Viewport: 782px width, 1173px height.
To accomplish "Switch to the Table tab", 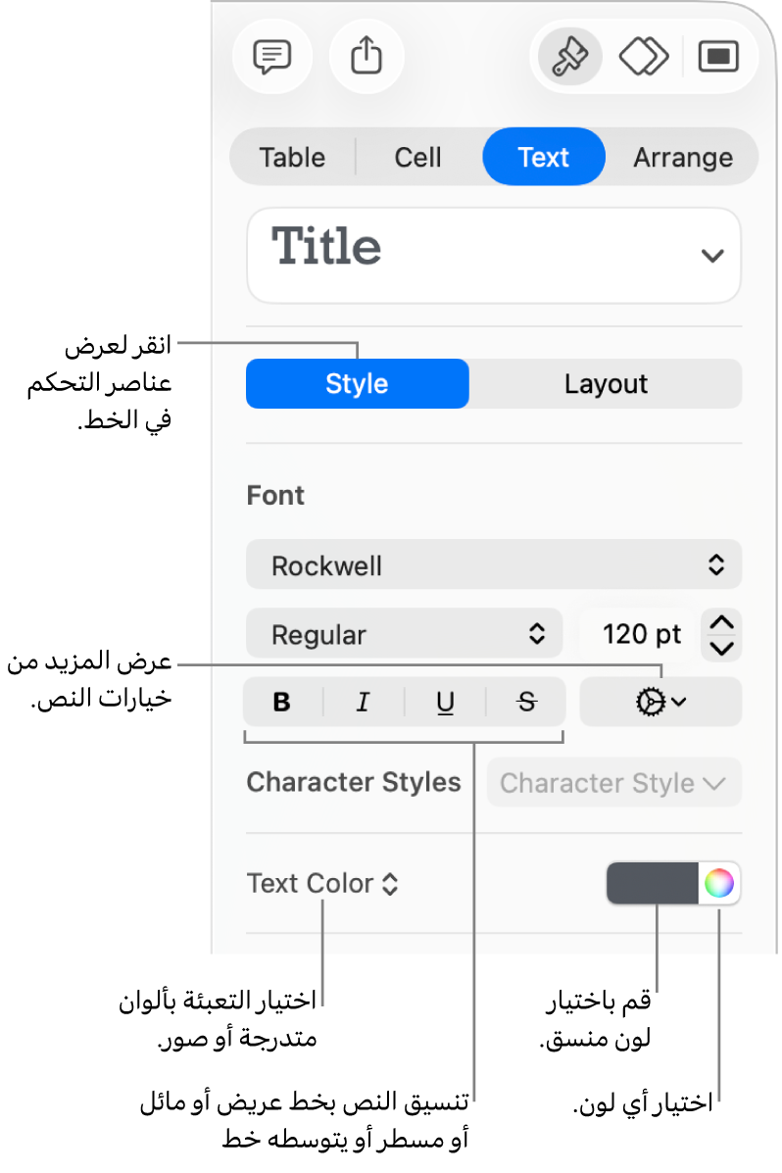I will tap(292, 157).
